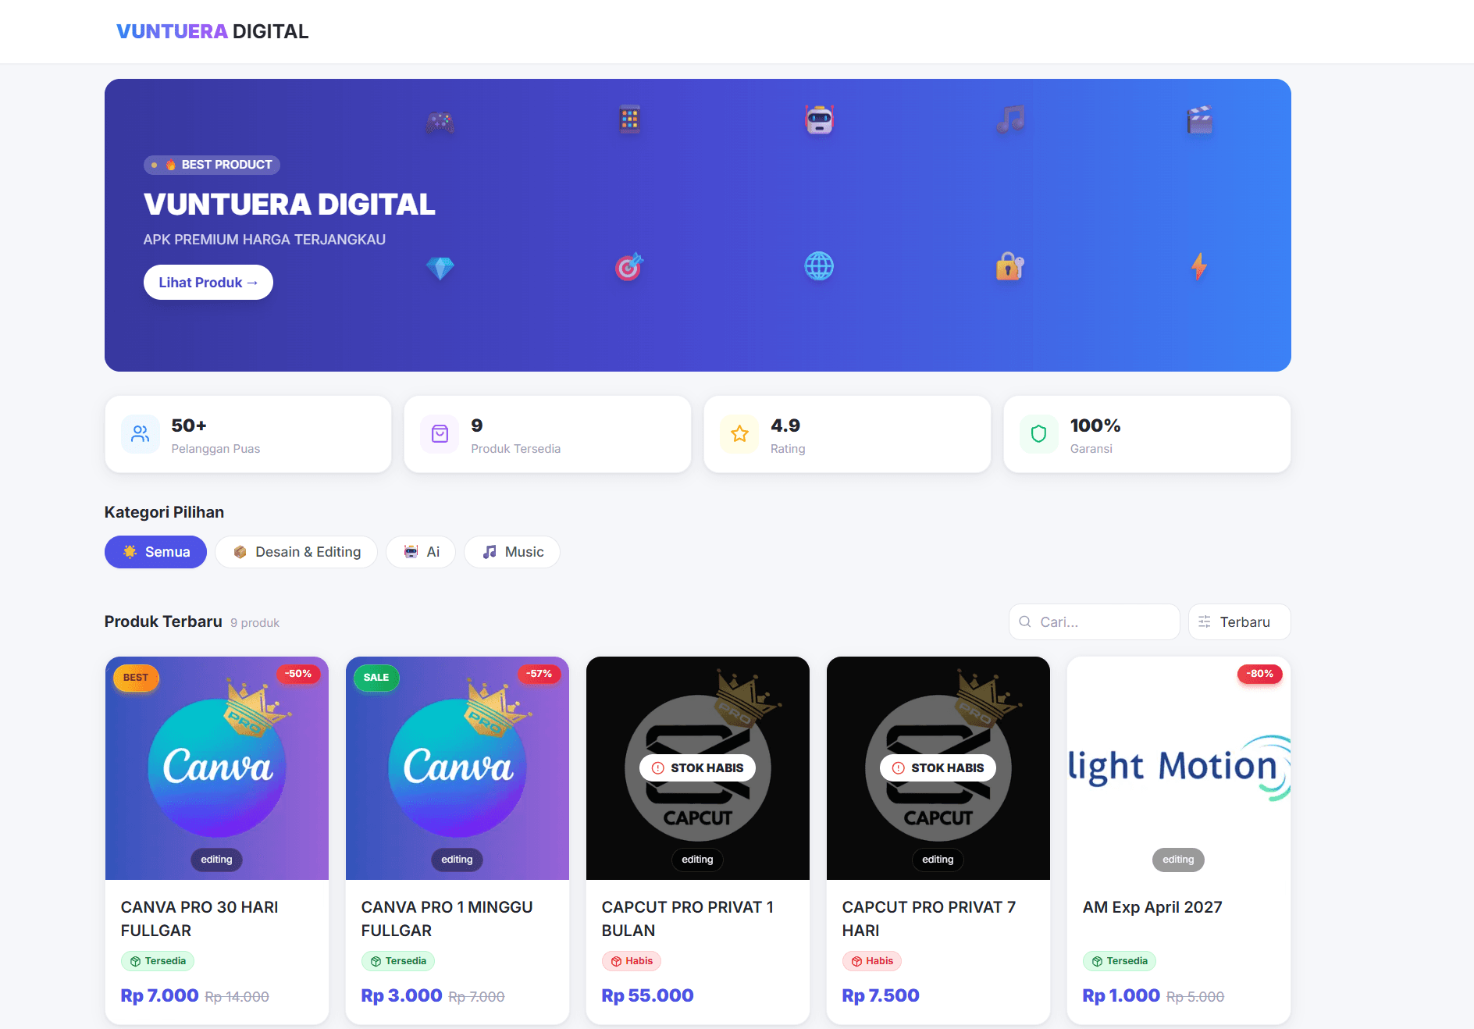Viewport: 1474px width, 1029px height.
Task: Click the shopping bag icon on Produk Tersedia card
Action: pos(440,434)
